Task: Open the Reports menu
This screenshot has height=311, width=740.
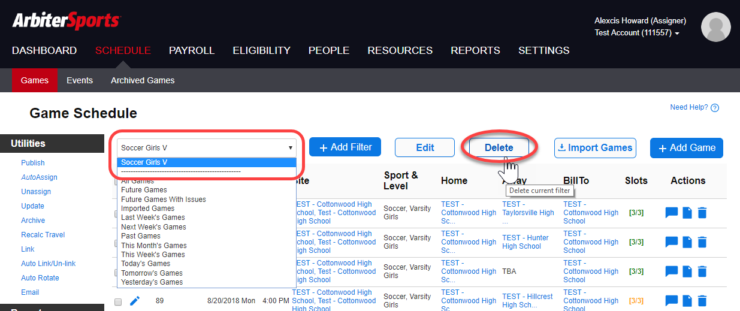Action: (x=475, y=50)
